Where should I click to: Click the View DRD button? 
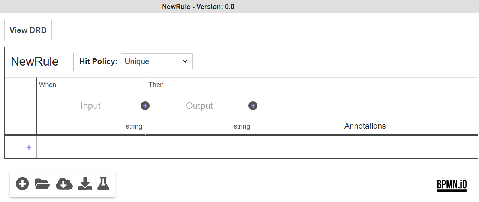coord(28,30)
